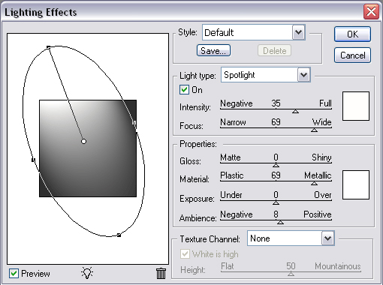This screenshot has height=285, width=383.
Task: Click the Under label on the Exposure slider
Action: coord(231,194)
